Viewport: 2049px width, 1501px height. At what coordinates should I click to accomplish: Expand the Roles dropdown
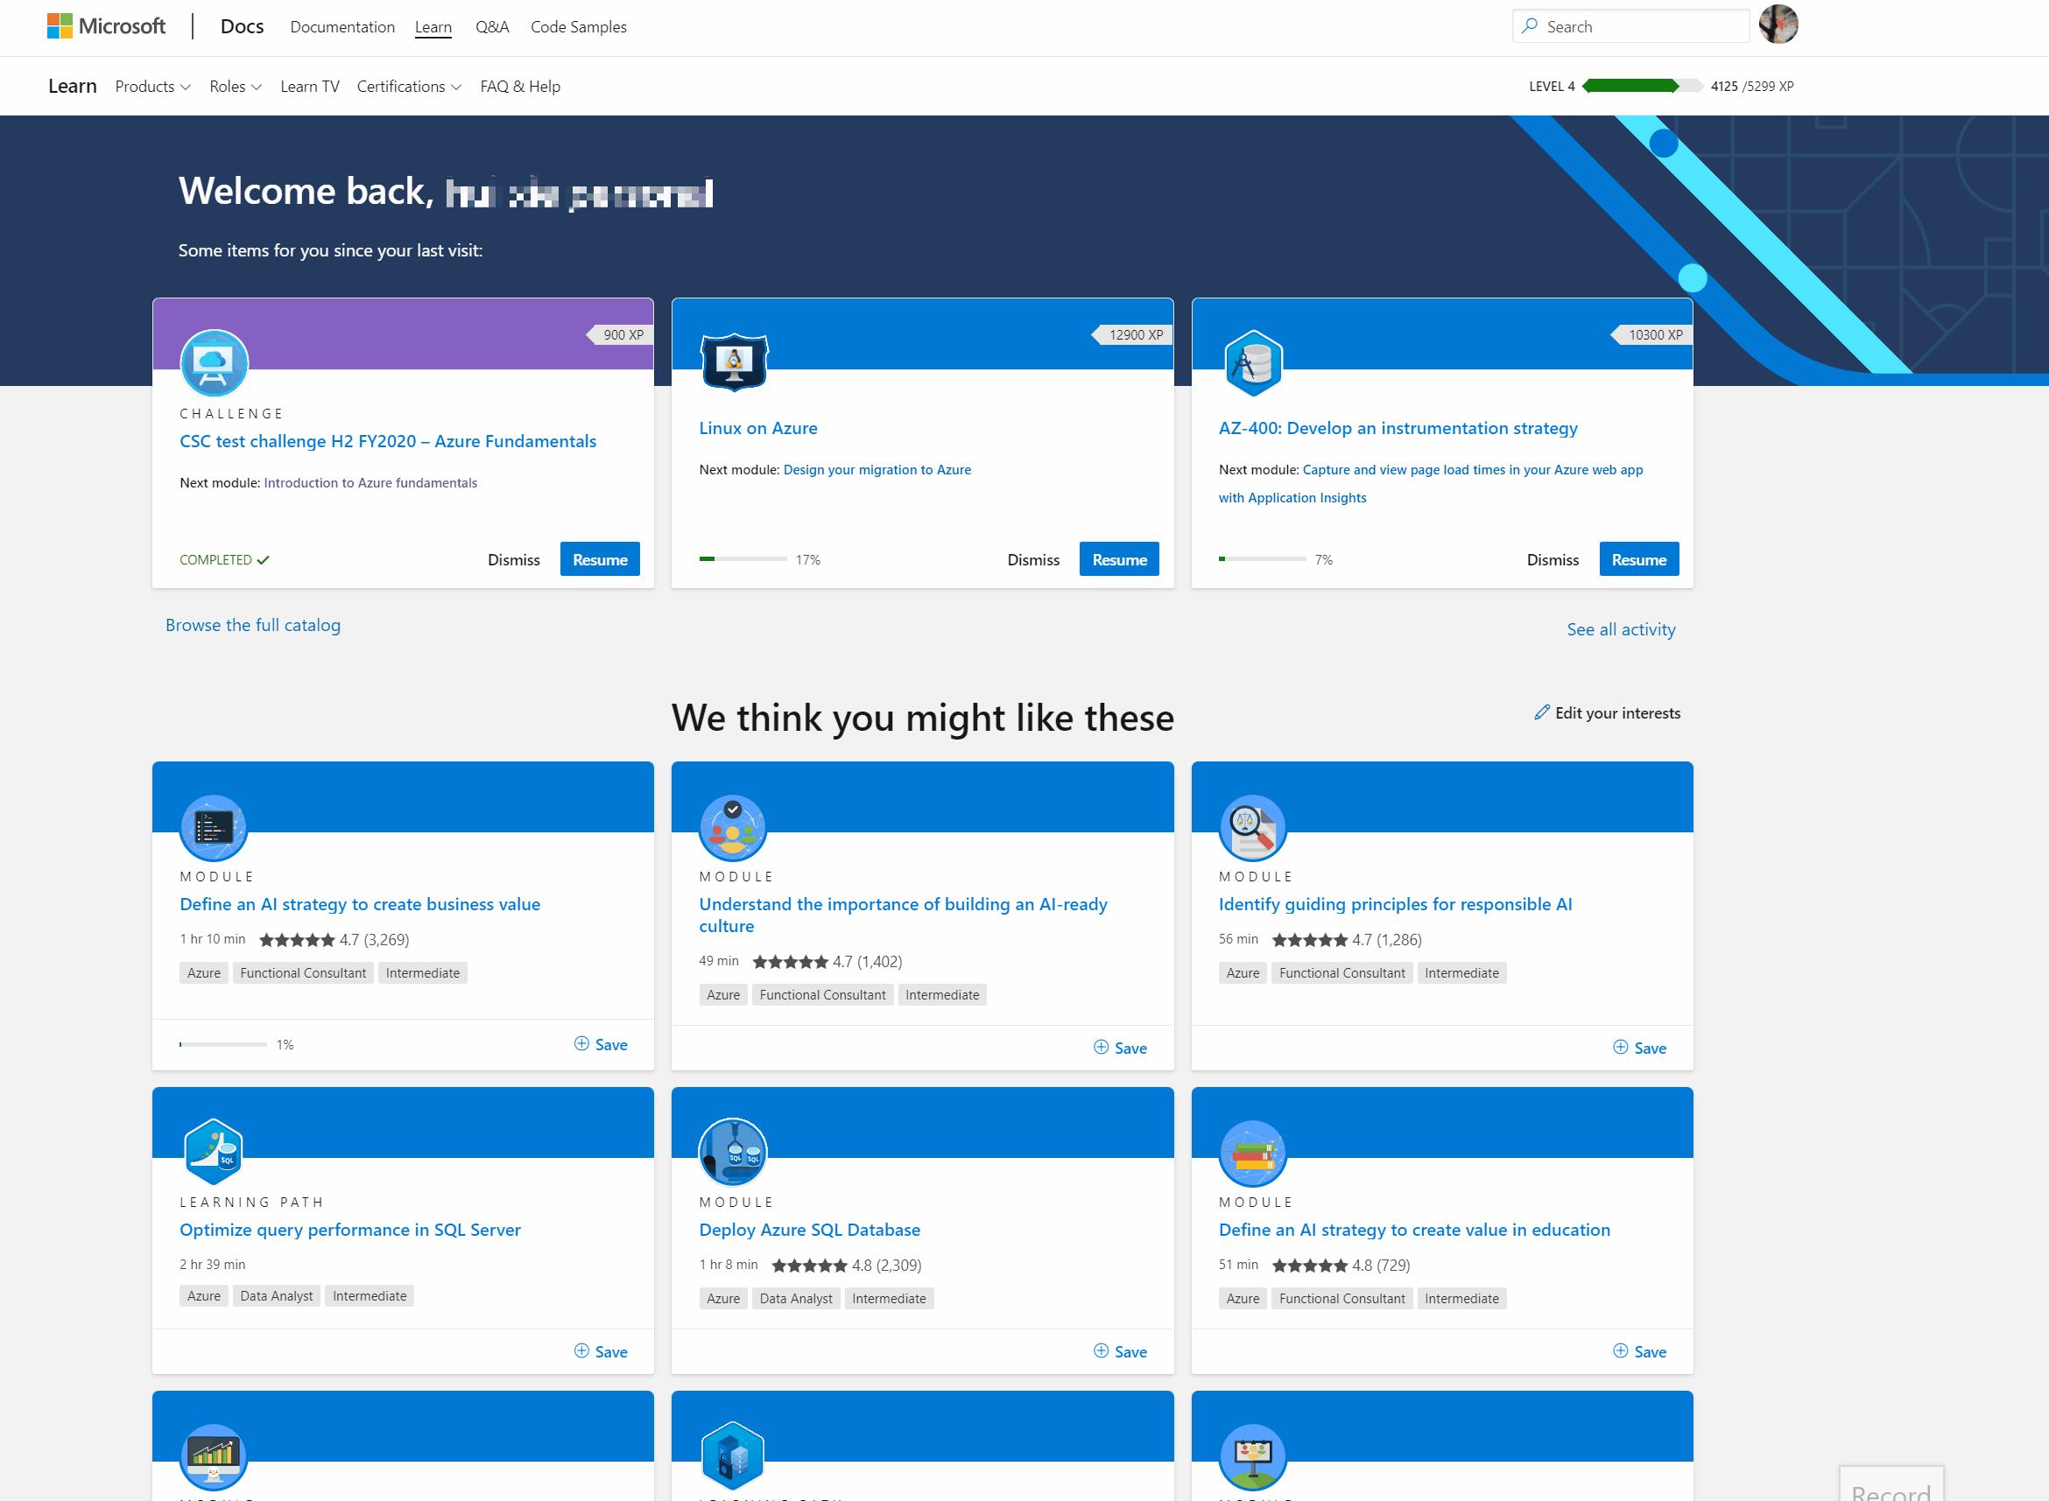236,87
